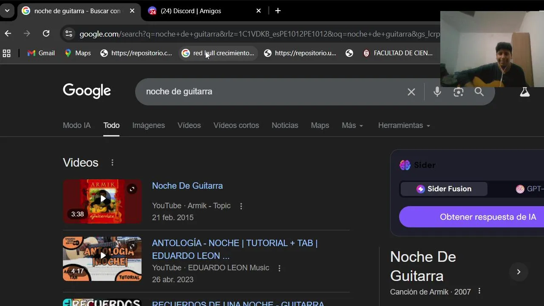The width and height of the screenshot is (544, 306).
Task: Click the URL in the address bar
Action: click(259, 34)
